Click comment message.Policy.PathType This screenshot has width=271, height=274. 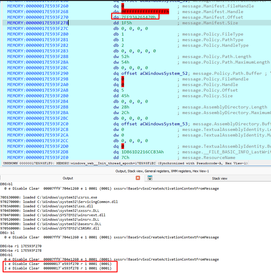[x=213, y=40]
